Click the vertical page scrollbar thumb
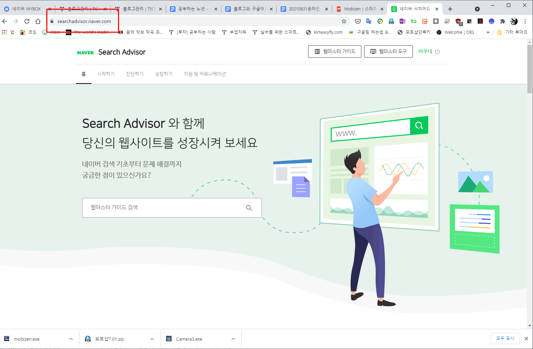The height and width of the screenshot is (349, 533). click(530, 69)
